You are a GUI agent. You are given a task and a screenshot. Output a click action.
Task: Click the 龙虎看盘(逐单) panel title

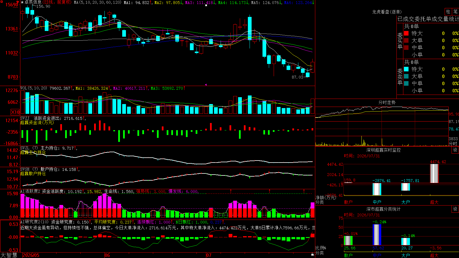coord(387,12)
